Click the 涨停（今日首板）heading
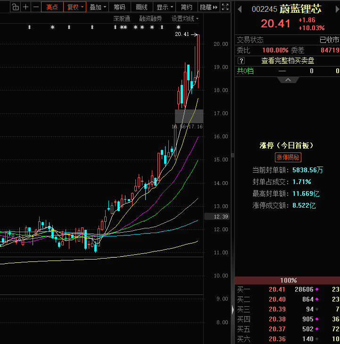The height and width of the screenshot is (344, 340). pyautogui.click(x=287, y=145)
